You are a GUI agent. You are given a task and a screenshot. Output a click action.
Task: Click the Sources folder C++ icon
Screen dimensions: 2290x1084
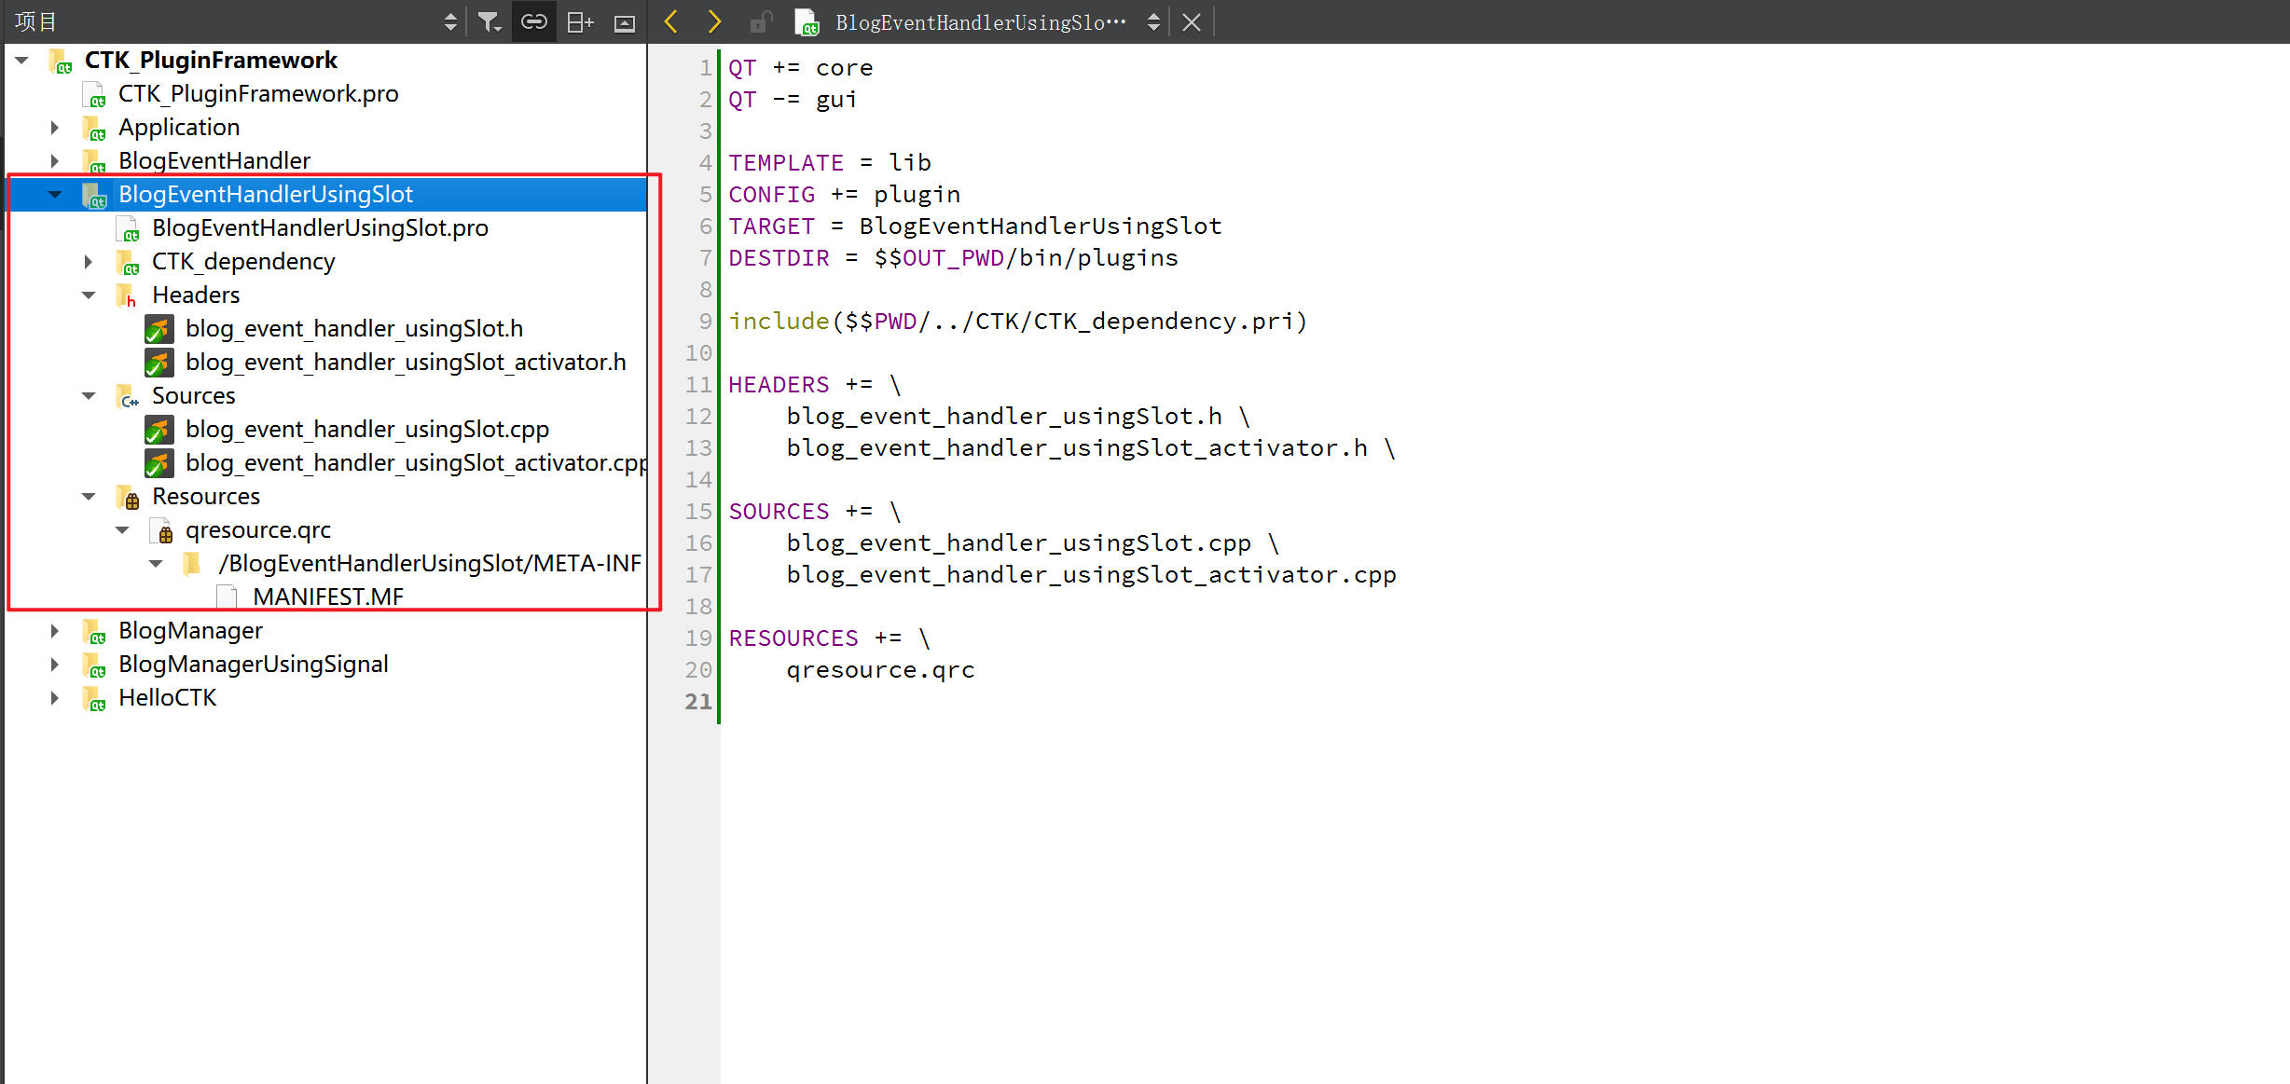pyautogui.click(x=128, y=397)
